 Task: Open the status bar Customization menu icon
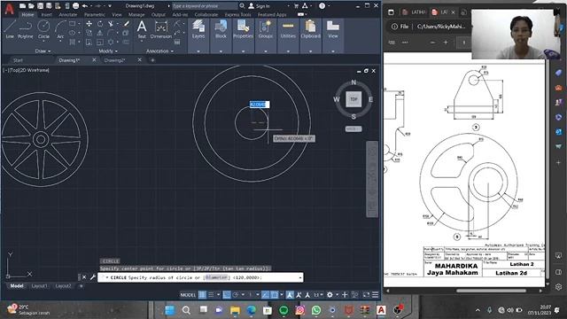coord(375,295)
